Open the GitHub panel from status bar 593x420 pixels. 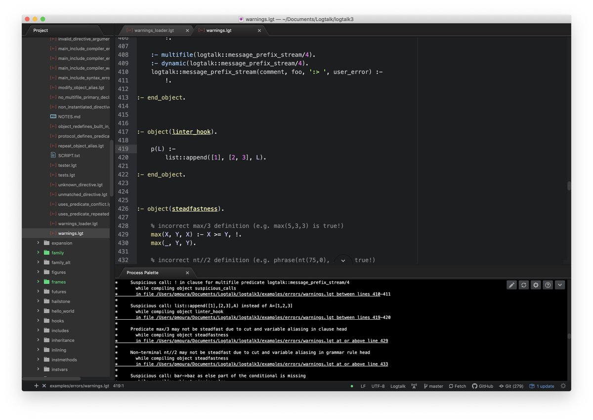coord(482,386)
